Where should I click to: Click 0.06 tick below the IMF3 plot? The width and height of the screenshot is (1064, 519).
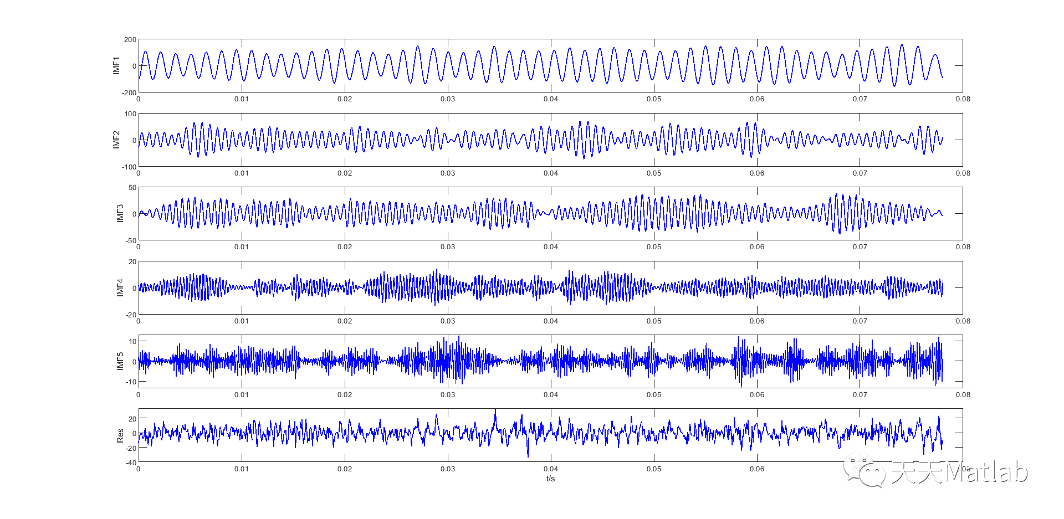pos(757,247)
